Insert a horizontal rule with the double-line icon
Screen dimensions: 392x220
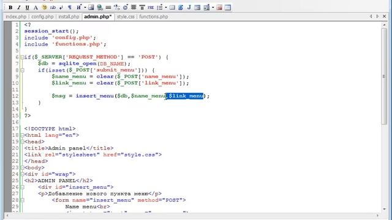click(108, 7)
